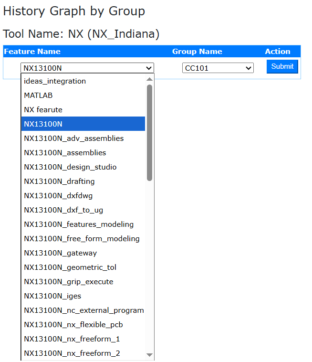The image size is (312, 362).
Task: Pick NX13100N_geometric_tol from list
Action: point(83,267)
